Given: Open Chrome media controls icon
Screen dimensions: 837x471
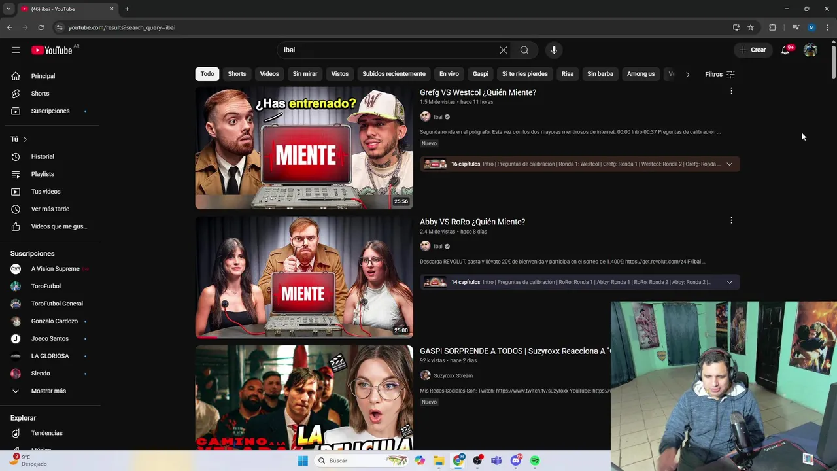Looking at the screenshot, I should tap(796, 27).
